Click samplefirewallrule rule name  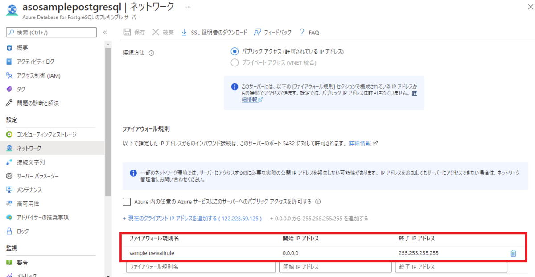click(x=152, y=253)
